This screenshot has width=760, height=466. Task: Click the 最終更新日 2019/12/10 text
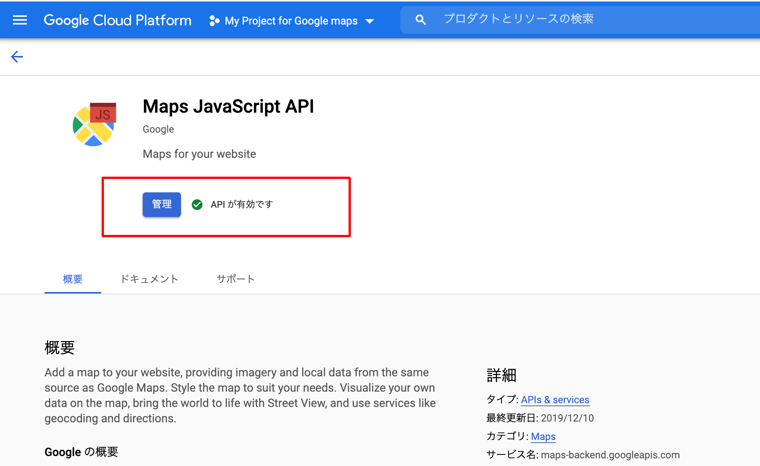(x=540, y=418)
